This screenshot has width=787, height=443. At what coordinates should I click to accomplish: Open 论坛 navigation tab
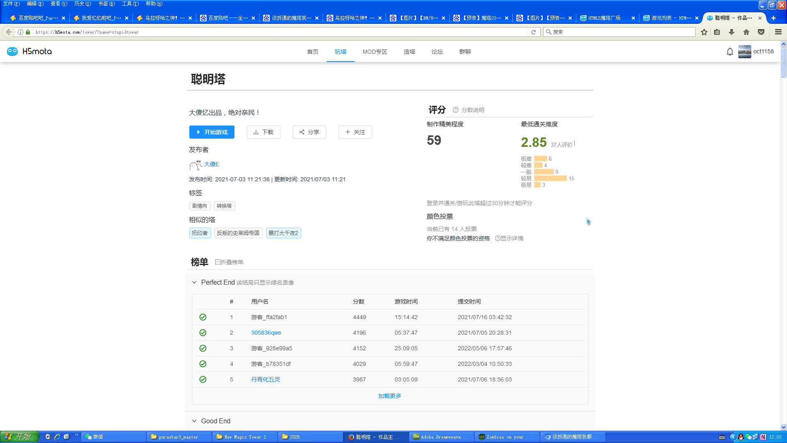coord(437,52)
